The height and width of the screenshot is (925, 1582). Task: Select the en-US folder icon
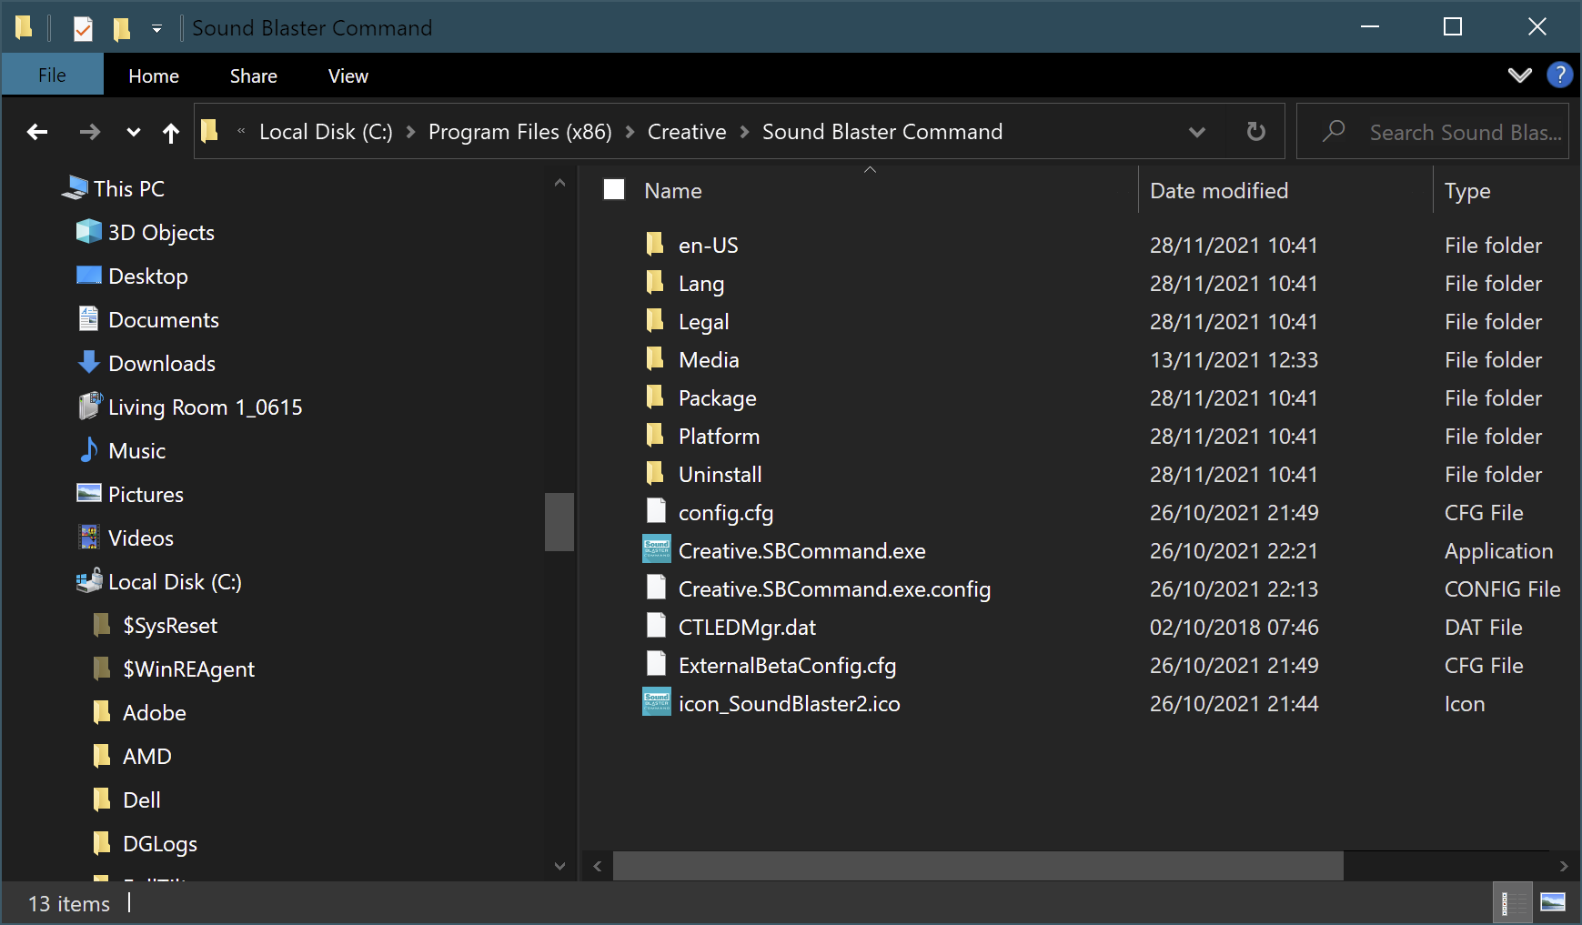tap(655, 244)
